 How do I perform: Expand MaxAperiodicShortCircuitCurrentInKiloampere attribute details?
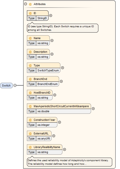click(93, 109)
